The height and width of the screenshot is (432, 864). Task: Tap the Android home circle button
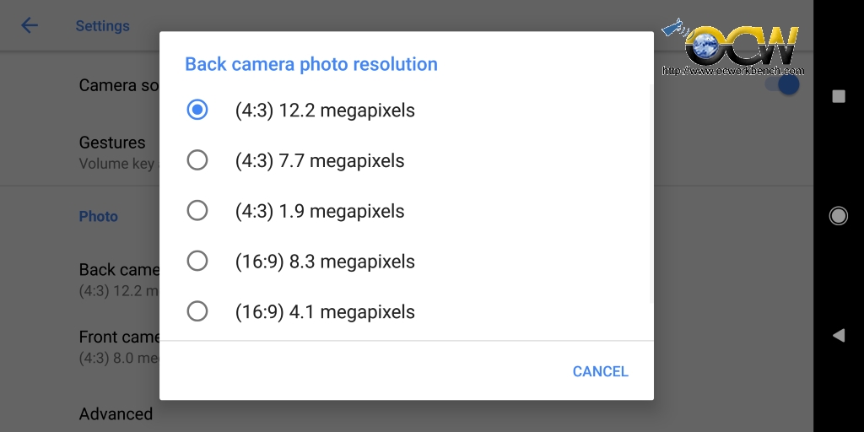[838, 215]
